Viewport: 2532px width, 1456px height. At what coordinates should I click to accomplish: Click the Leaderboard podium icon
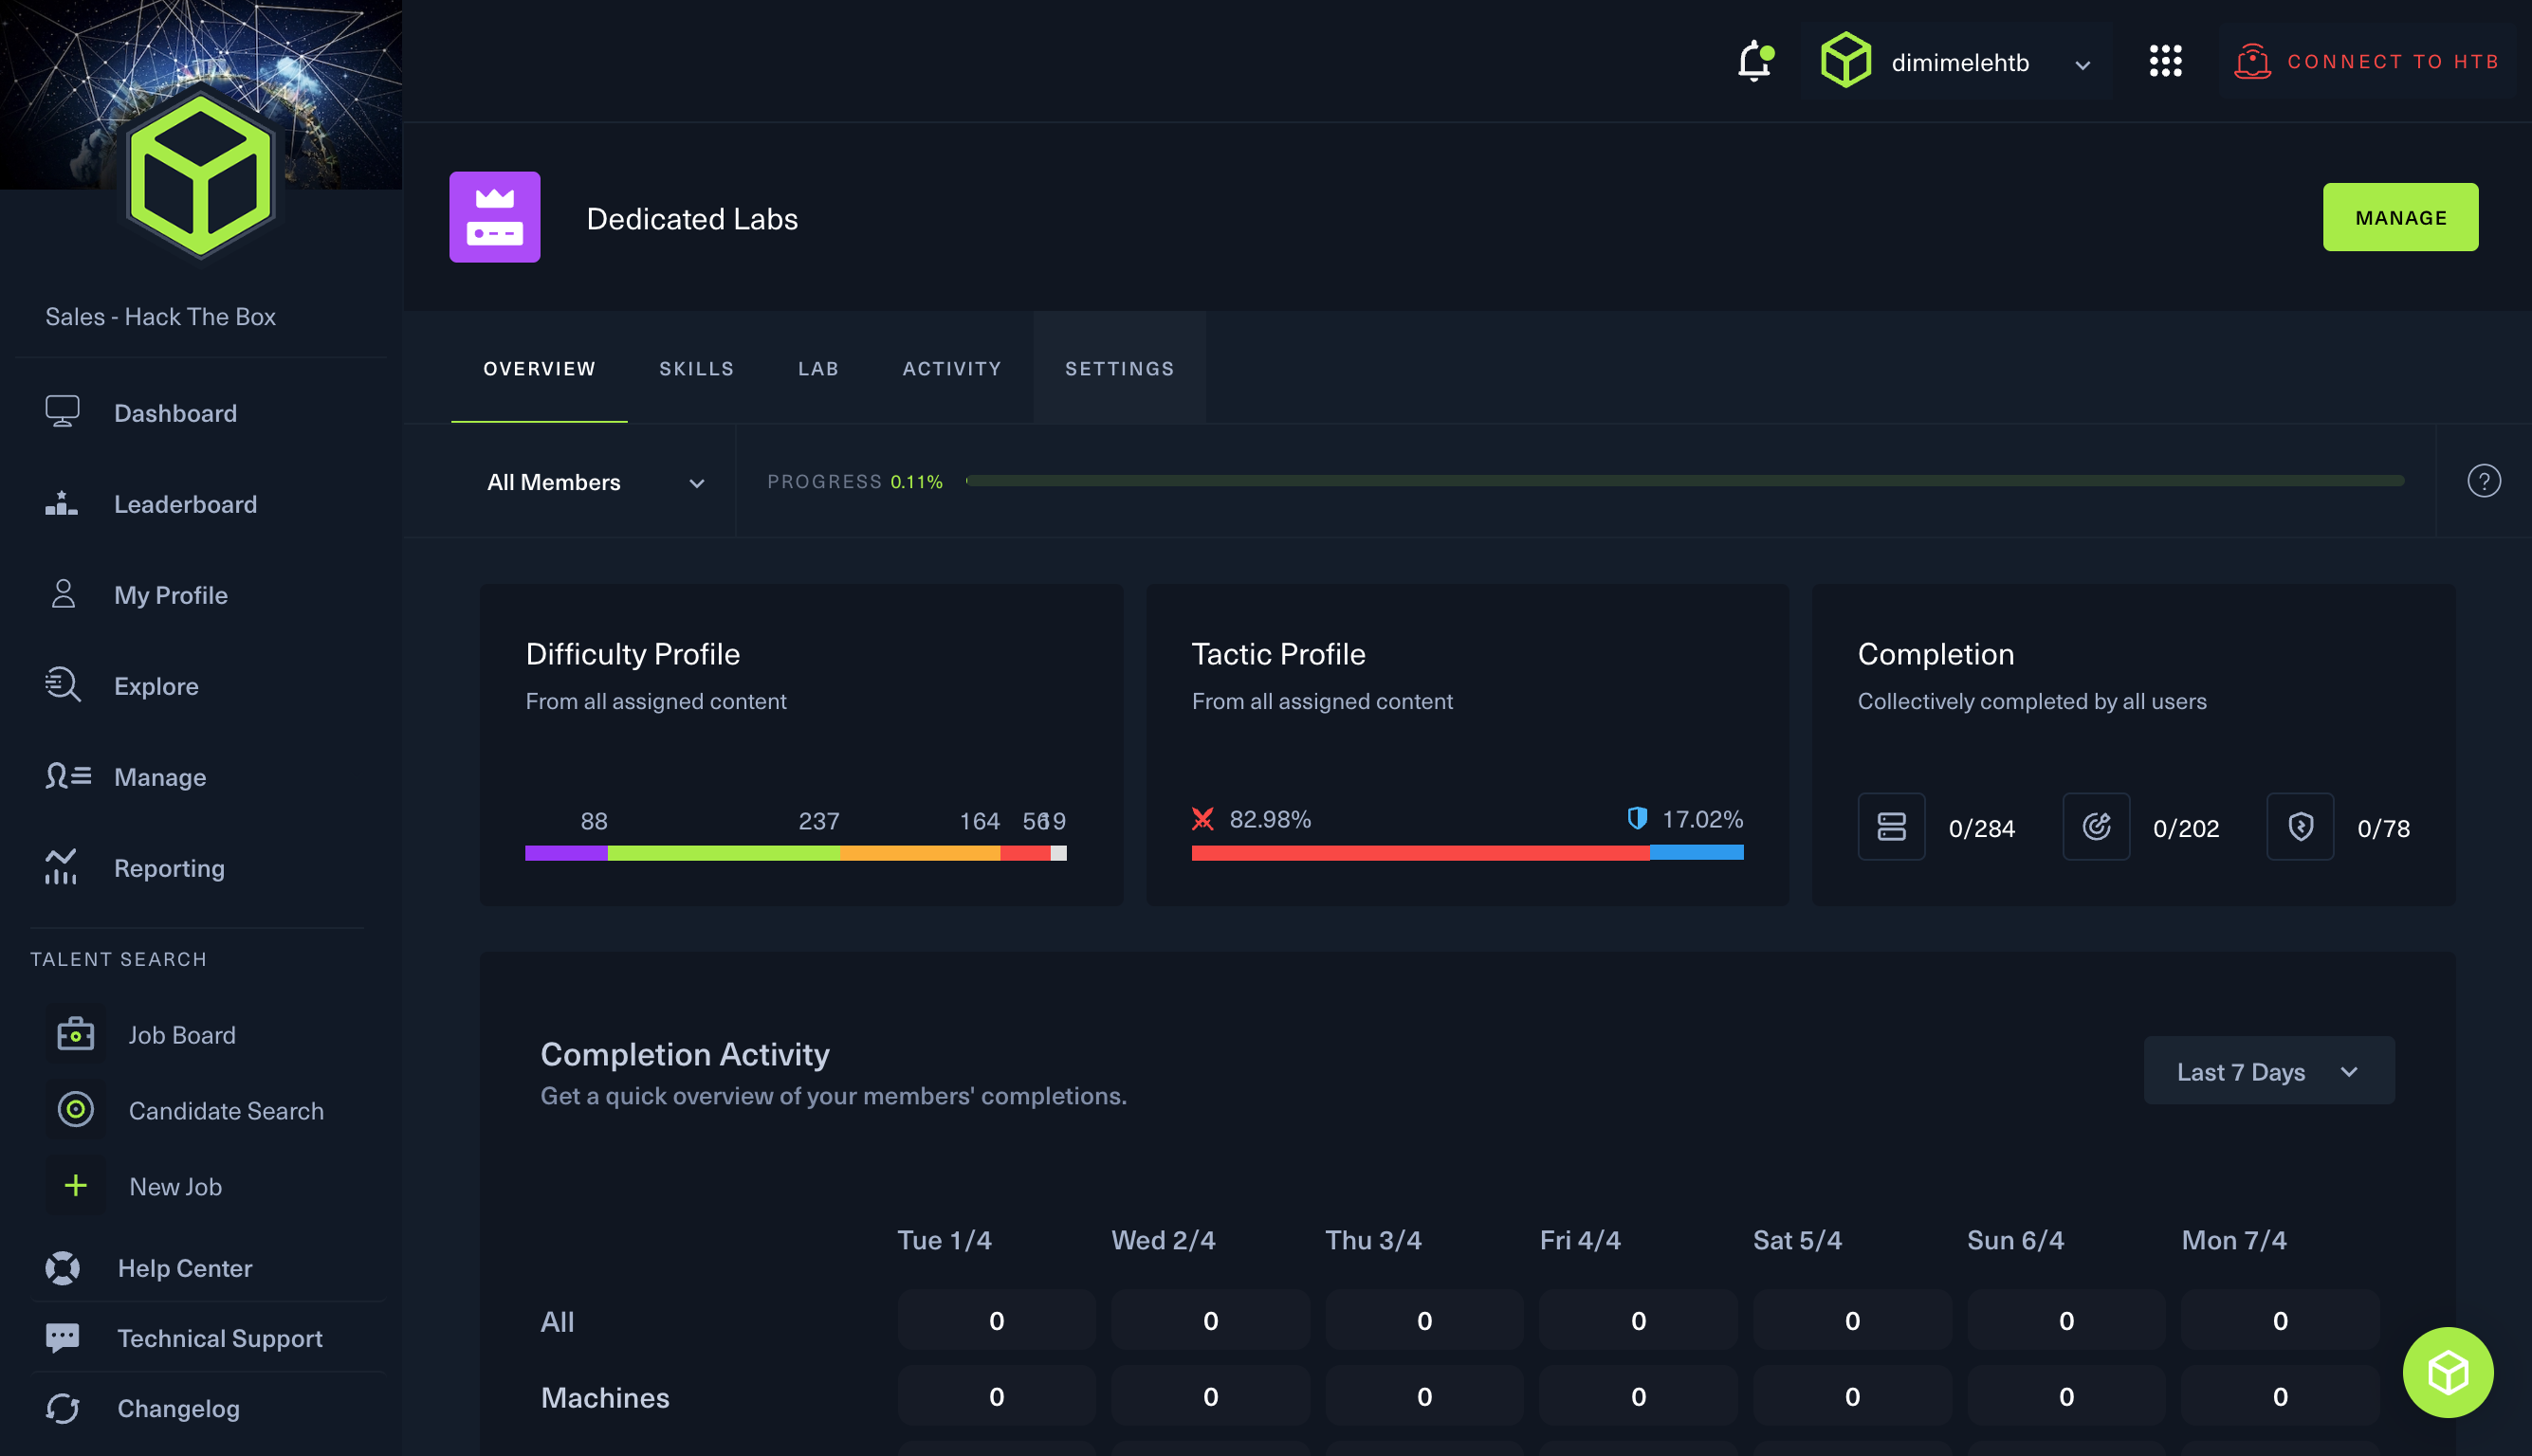tap(61, 503)
